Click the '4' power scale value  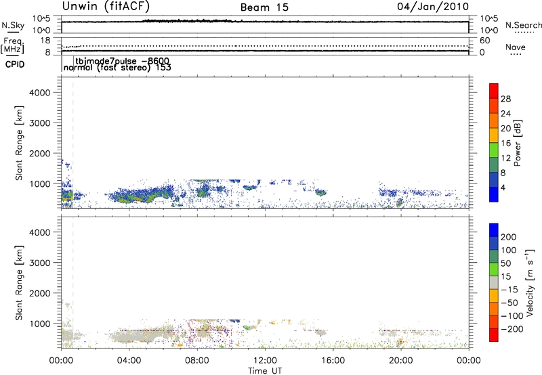click(x=503, y=187)
